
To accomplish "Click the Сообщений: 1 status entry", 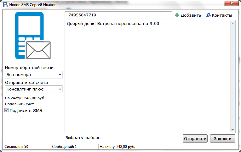I will coord(64,147).
